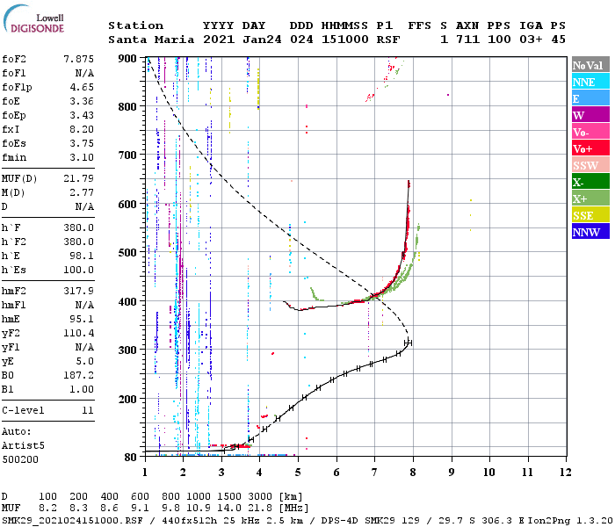Screen dimensions: 615x527
Task: Click the Jan24 date in header
Action: (x=262, y=40)
